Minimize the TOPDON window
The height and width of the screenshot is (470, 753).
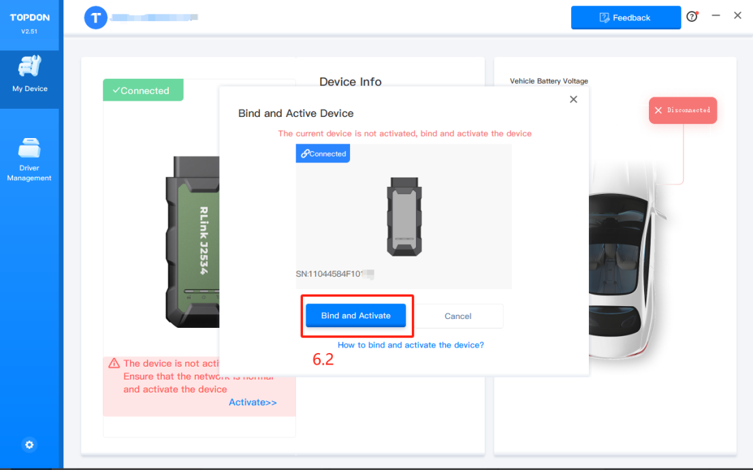pyautogui.click(x=716, y=16)
